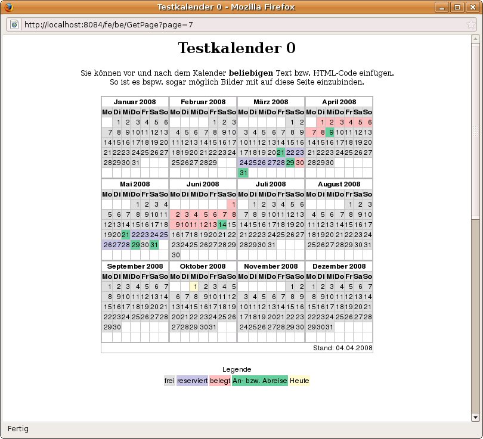Click the 'frei' legend swatch
The width and height of the screenshot is (483, 439).
click(169, 381)
